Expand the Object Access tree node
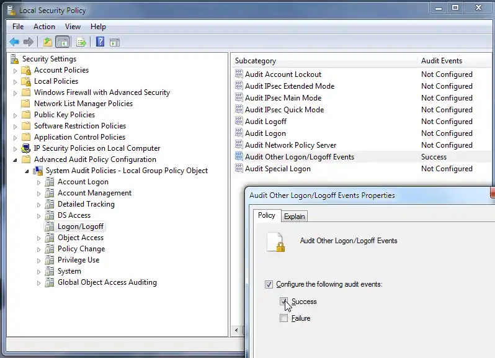Image resolution: width=495 pixels, height=358 pixels. [x=39, y=238]
